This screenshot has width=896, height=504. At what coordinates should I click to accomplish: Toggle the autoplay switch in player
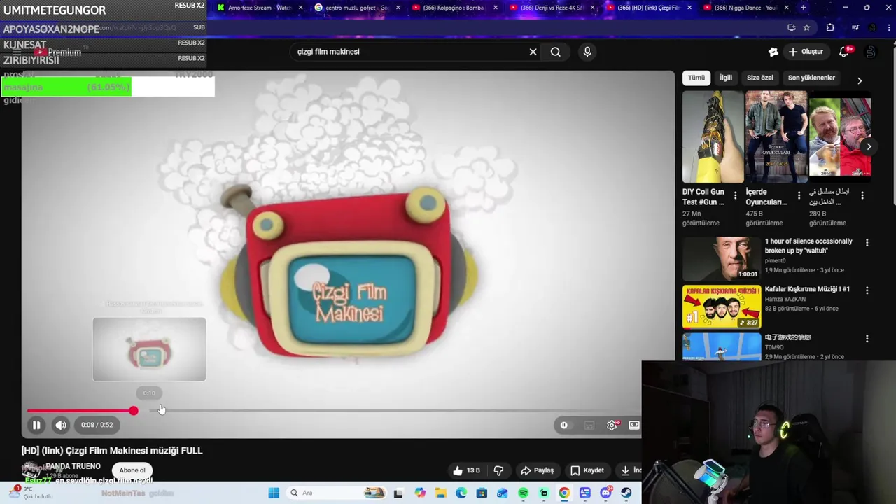coord(564,425)
